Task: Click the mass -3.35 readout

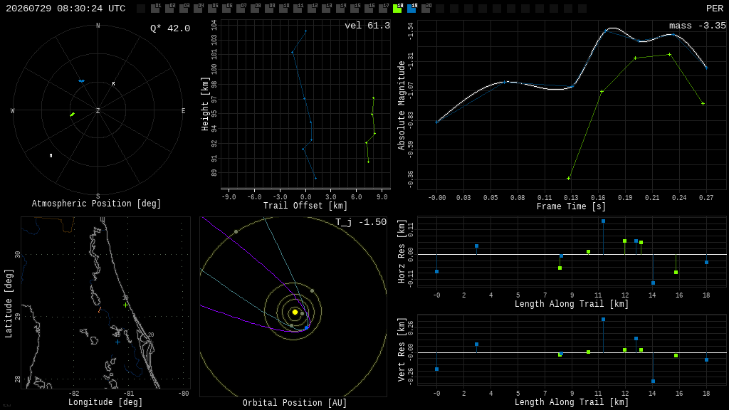Action: pyautogui.click(x=698, y=26)
